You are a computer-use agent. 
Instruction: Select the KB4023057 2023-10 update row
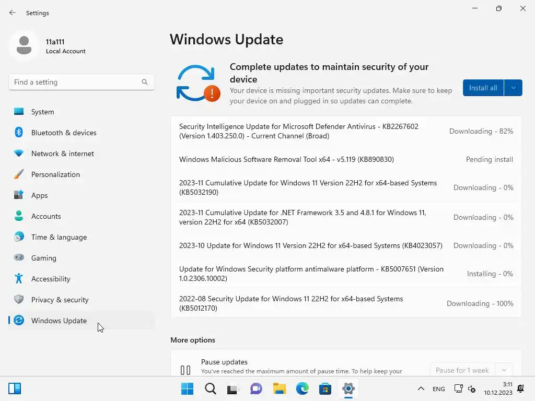click(x=346, y=245)
